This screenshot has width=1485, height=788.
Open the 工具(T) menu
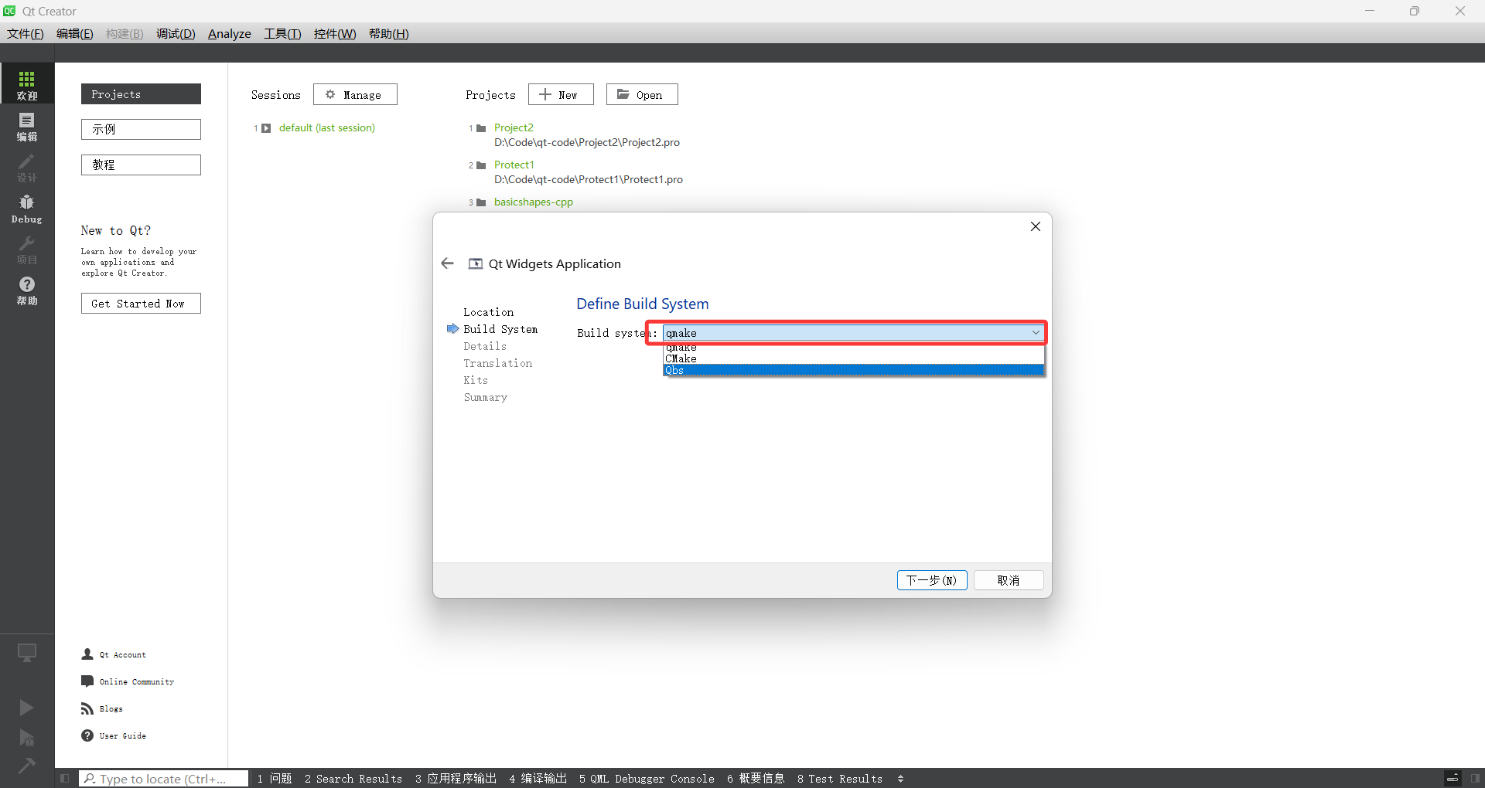click(282, 34)
